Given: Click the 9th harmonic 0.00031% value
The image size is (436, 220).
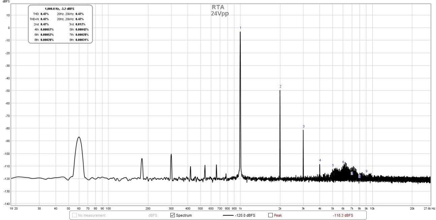Looking at the screenshot, I should pos(82,40).
